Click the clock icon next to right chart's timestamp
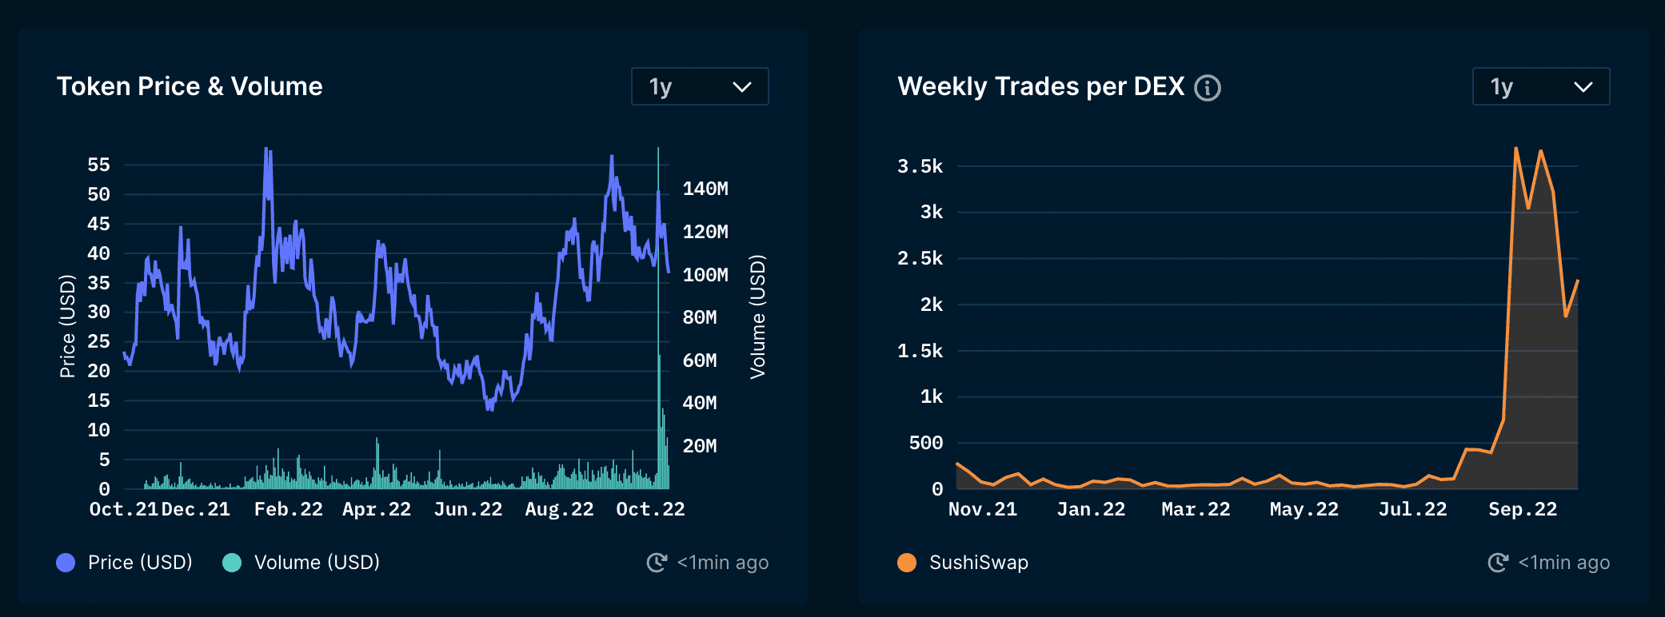1665x617 pixels. pos(1499,563)
